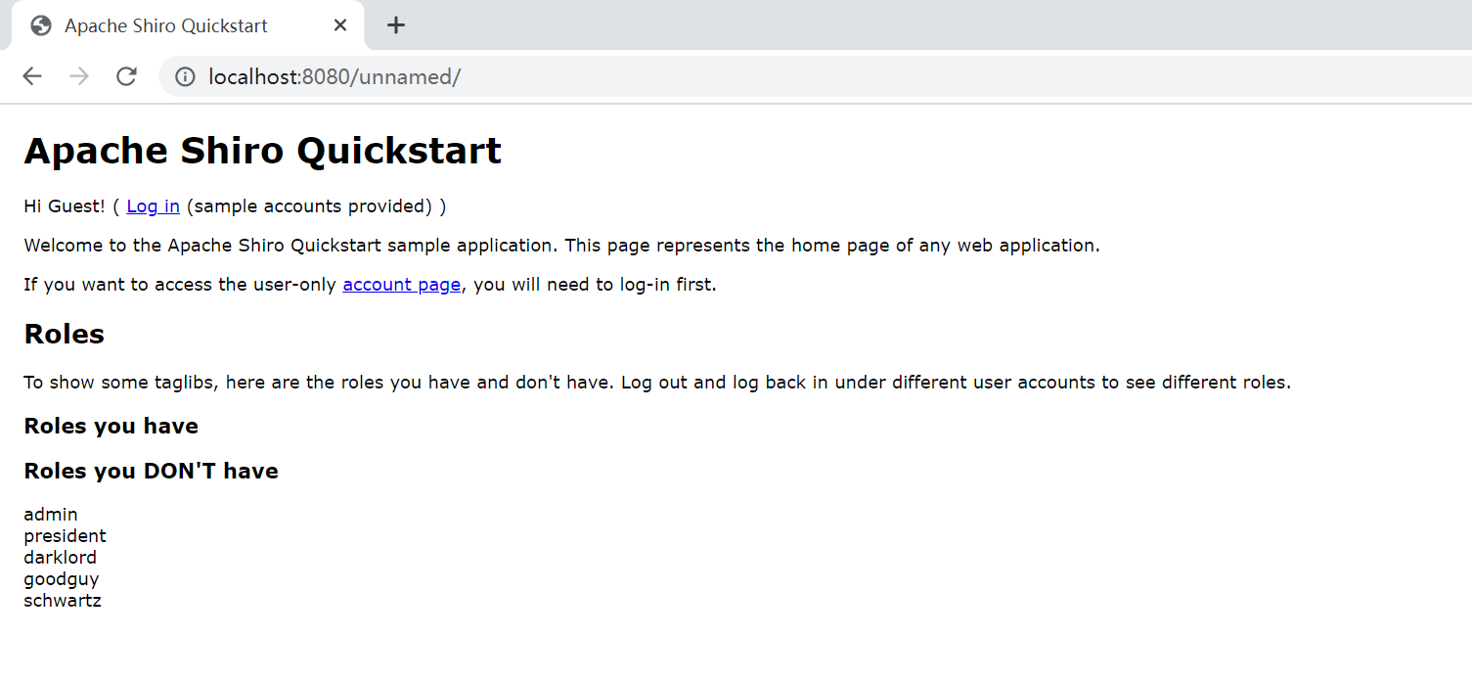Open a new tab with plus icon

click(x=395, y=25)
